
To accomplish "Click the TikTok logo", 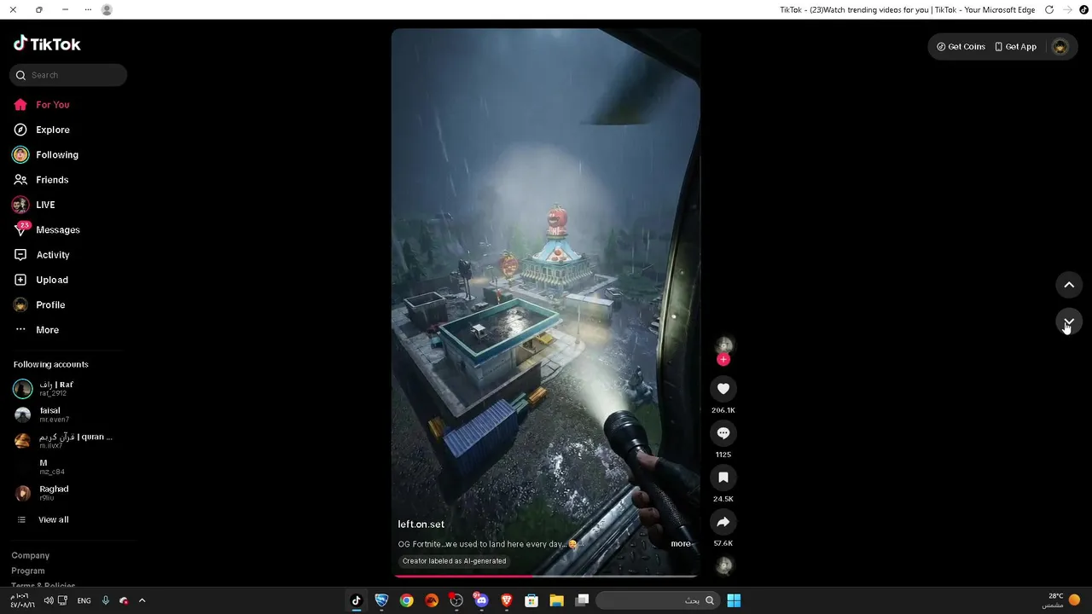I will (x=47, y=44).
